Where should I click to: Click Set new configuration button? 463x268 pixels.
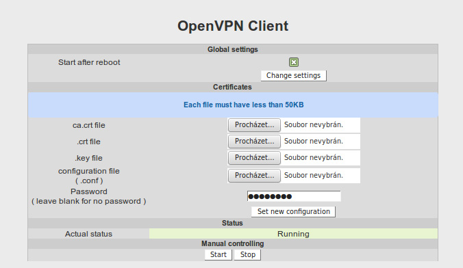(294, 212)
